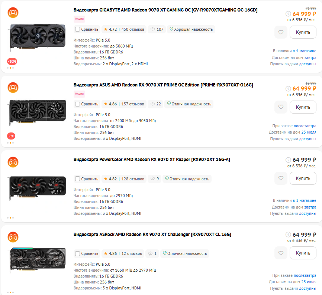Buy the ASRock Challenger card
This screenshot has width=322, height=295.
(303, 253)
